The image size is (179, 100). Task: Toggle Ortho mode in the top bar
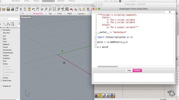pyautogui.click(x=27, y=1)
